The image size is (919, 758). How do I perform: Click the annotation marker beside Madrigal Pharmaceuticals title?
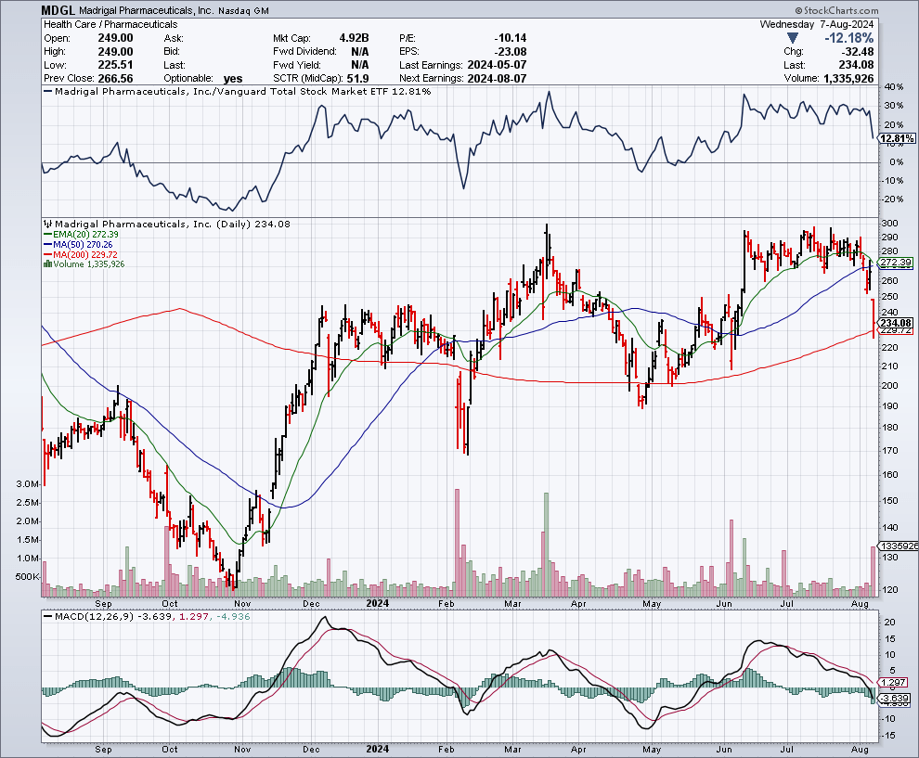46,224
